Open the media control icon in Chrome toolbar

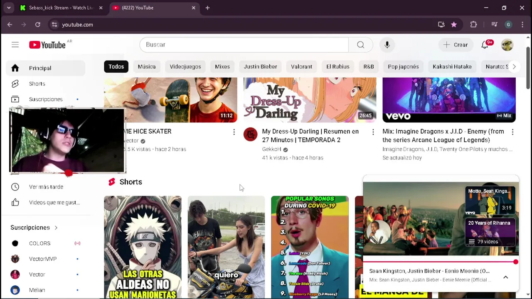(x=494, y=25)
